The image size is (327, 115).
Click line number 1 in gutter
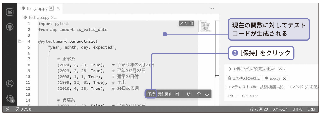(29, 24)
